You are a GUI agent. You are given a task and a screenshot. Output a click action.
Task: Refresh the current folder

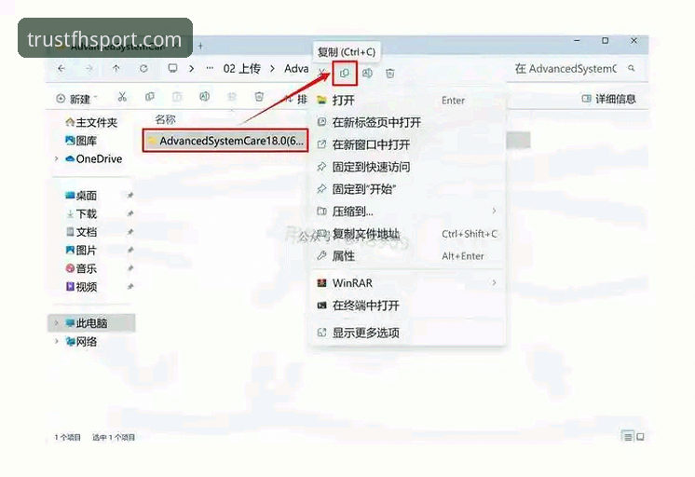(143, 69)
